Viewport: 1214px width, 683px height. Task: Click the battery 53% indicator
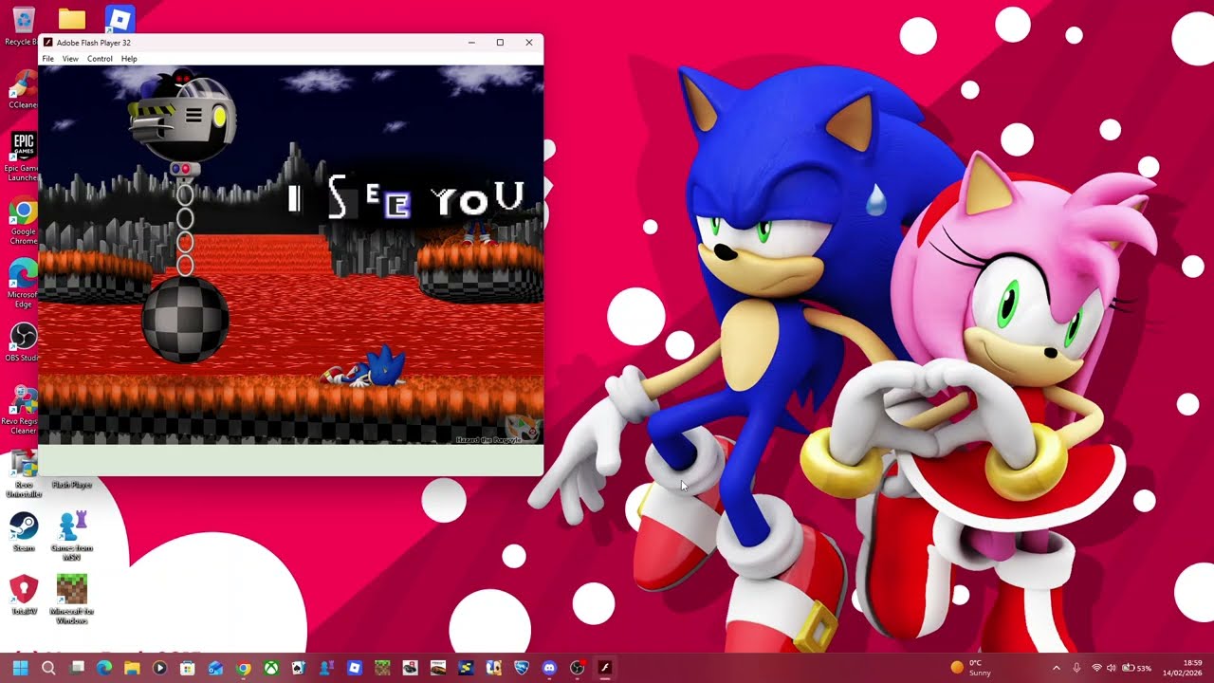1135,668
